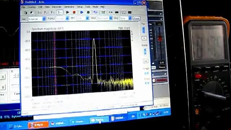Stop recording with the red square button
The width and height of the screenshot is (231, 130).
click(x=74, y=12)
